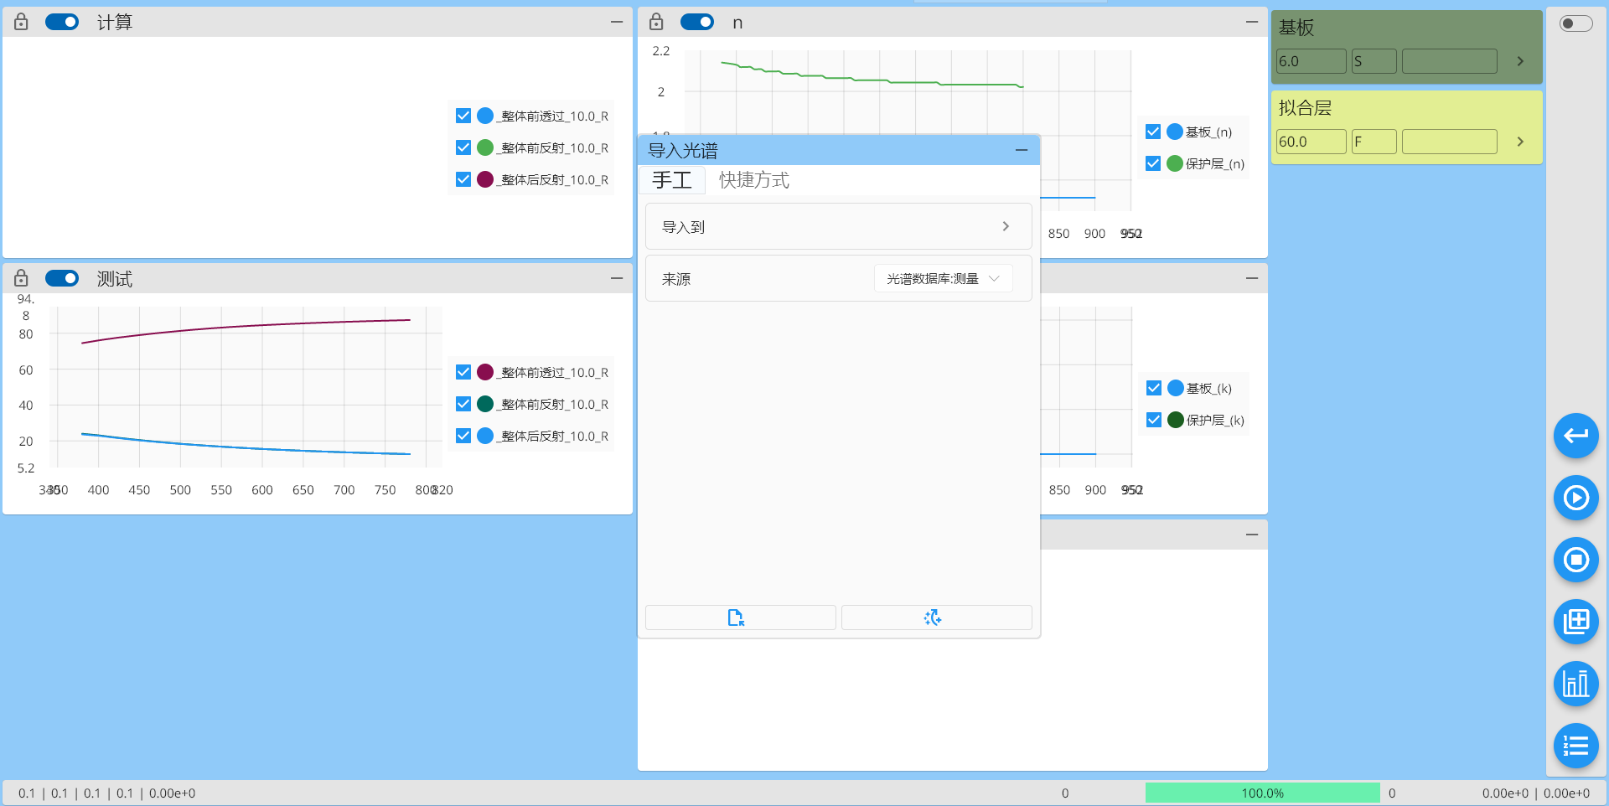Expand the 导入到 row
This screenshot has width=1609, height=806.
(838, 227)
